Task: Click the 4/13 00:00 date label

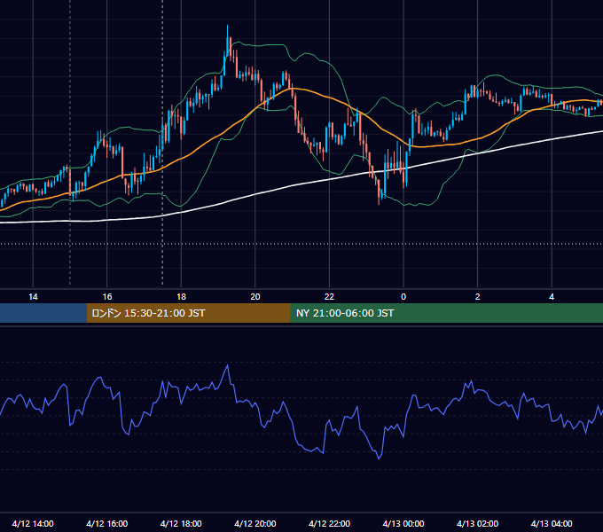Action: click(x=403, y=523)
